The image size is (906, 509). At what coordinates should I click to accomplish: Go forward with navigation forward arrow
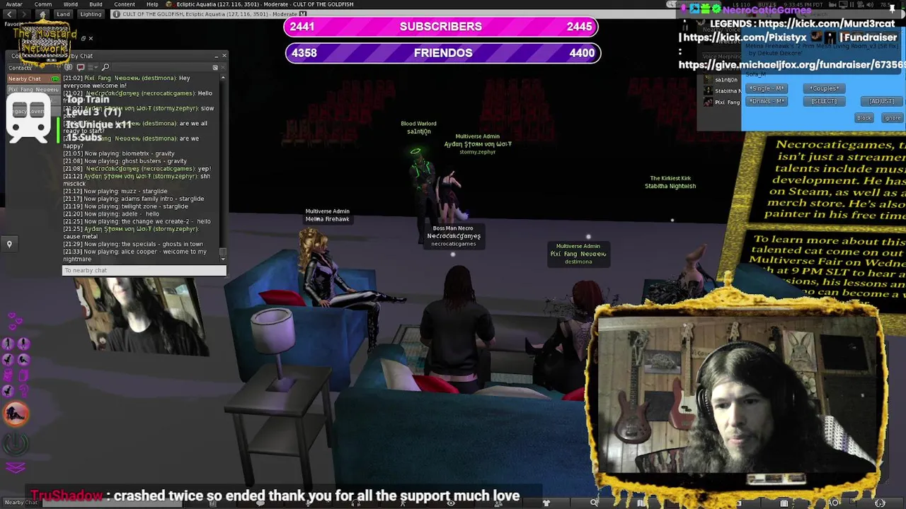click(24, 14)
